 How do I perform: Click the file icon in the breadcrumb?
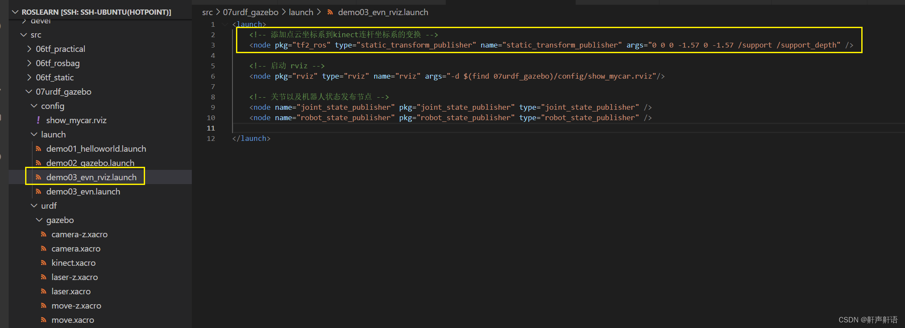click(x=330, y=12)
